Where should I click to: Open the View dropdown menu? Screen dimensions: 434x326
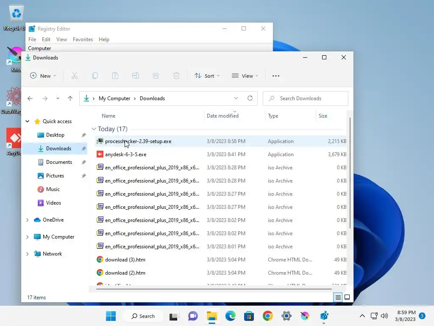[245, 76]
